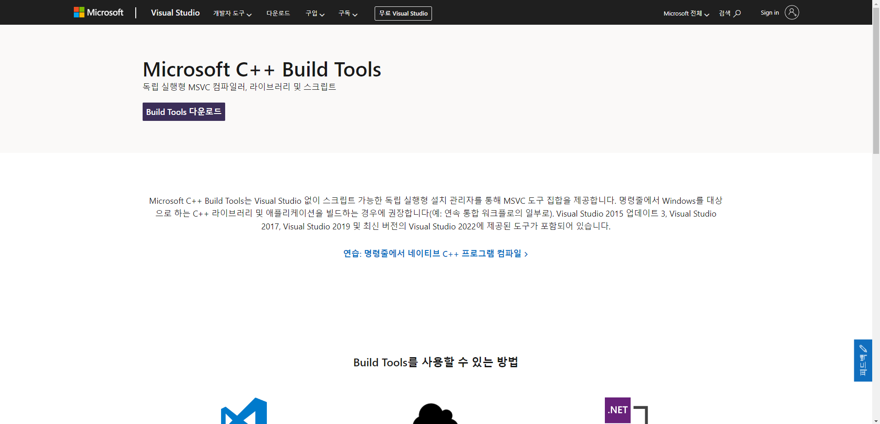
Task: Open the 다운로드 menu item
Action: coord(278,13)
